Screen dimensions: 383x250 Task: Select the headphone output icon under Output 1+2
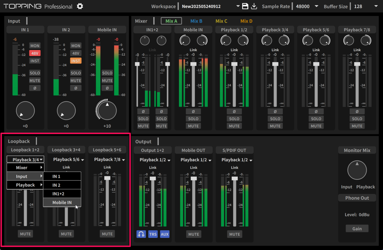pos(141,234)
